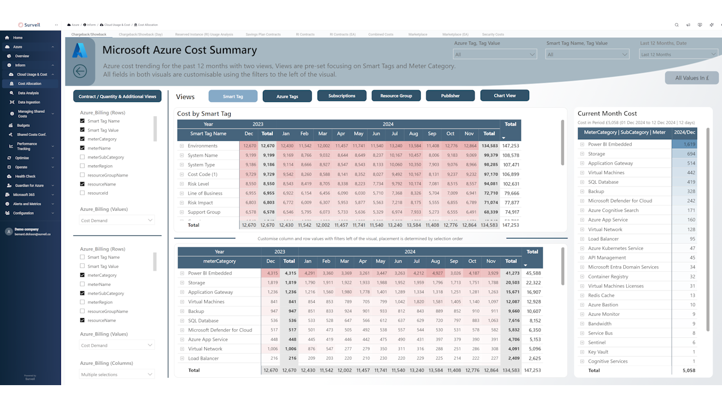Screen dimensions: 722x406
Task: Collapse the sidebar with the toggle arrows
Action: tap(56, 25)
